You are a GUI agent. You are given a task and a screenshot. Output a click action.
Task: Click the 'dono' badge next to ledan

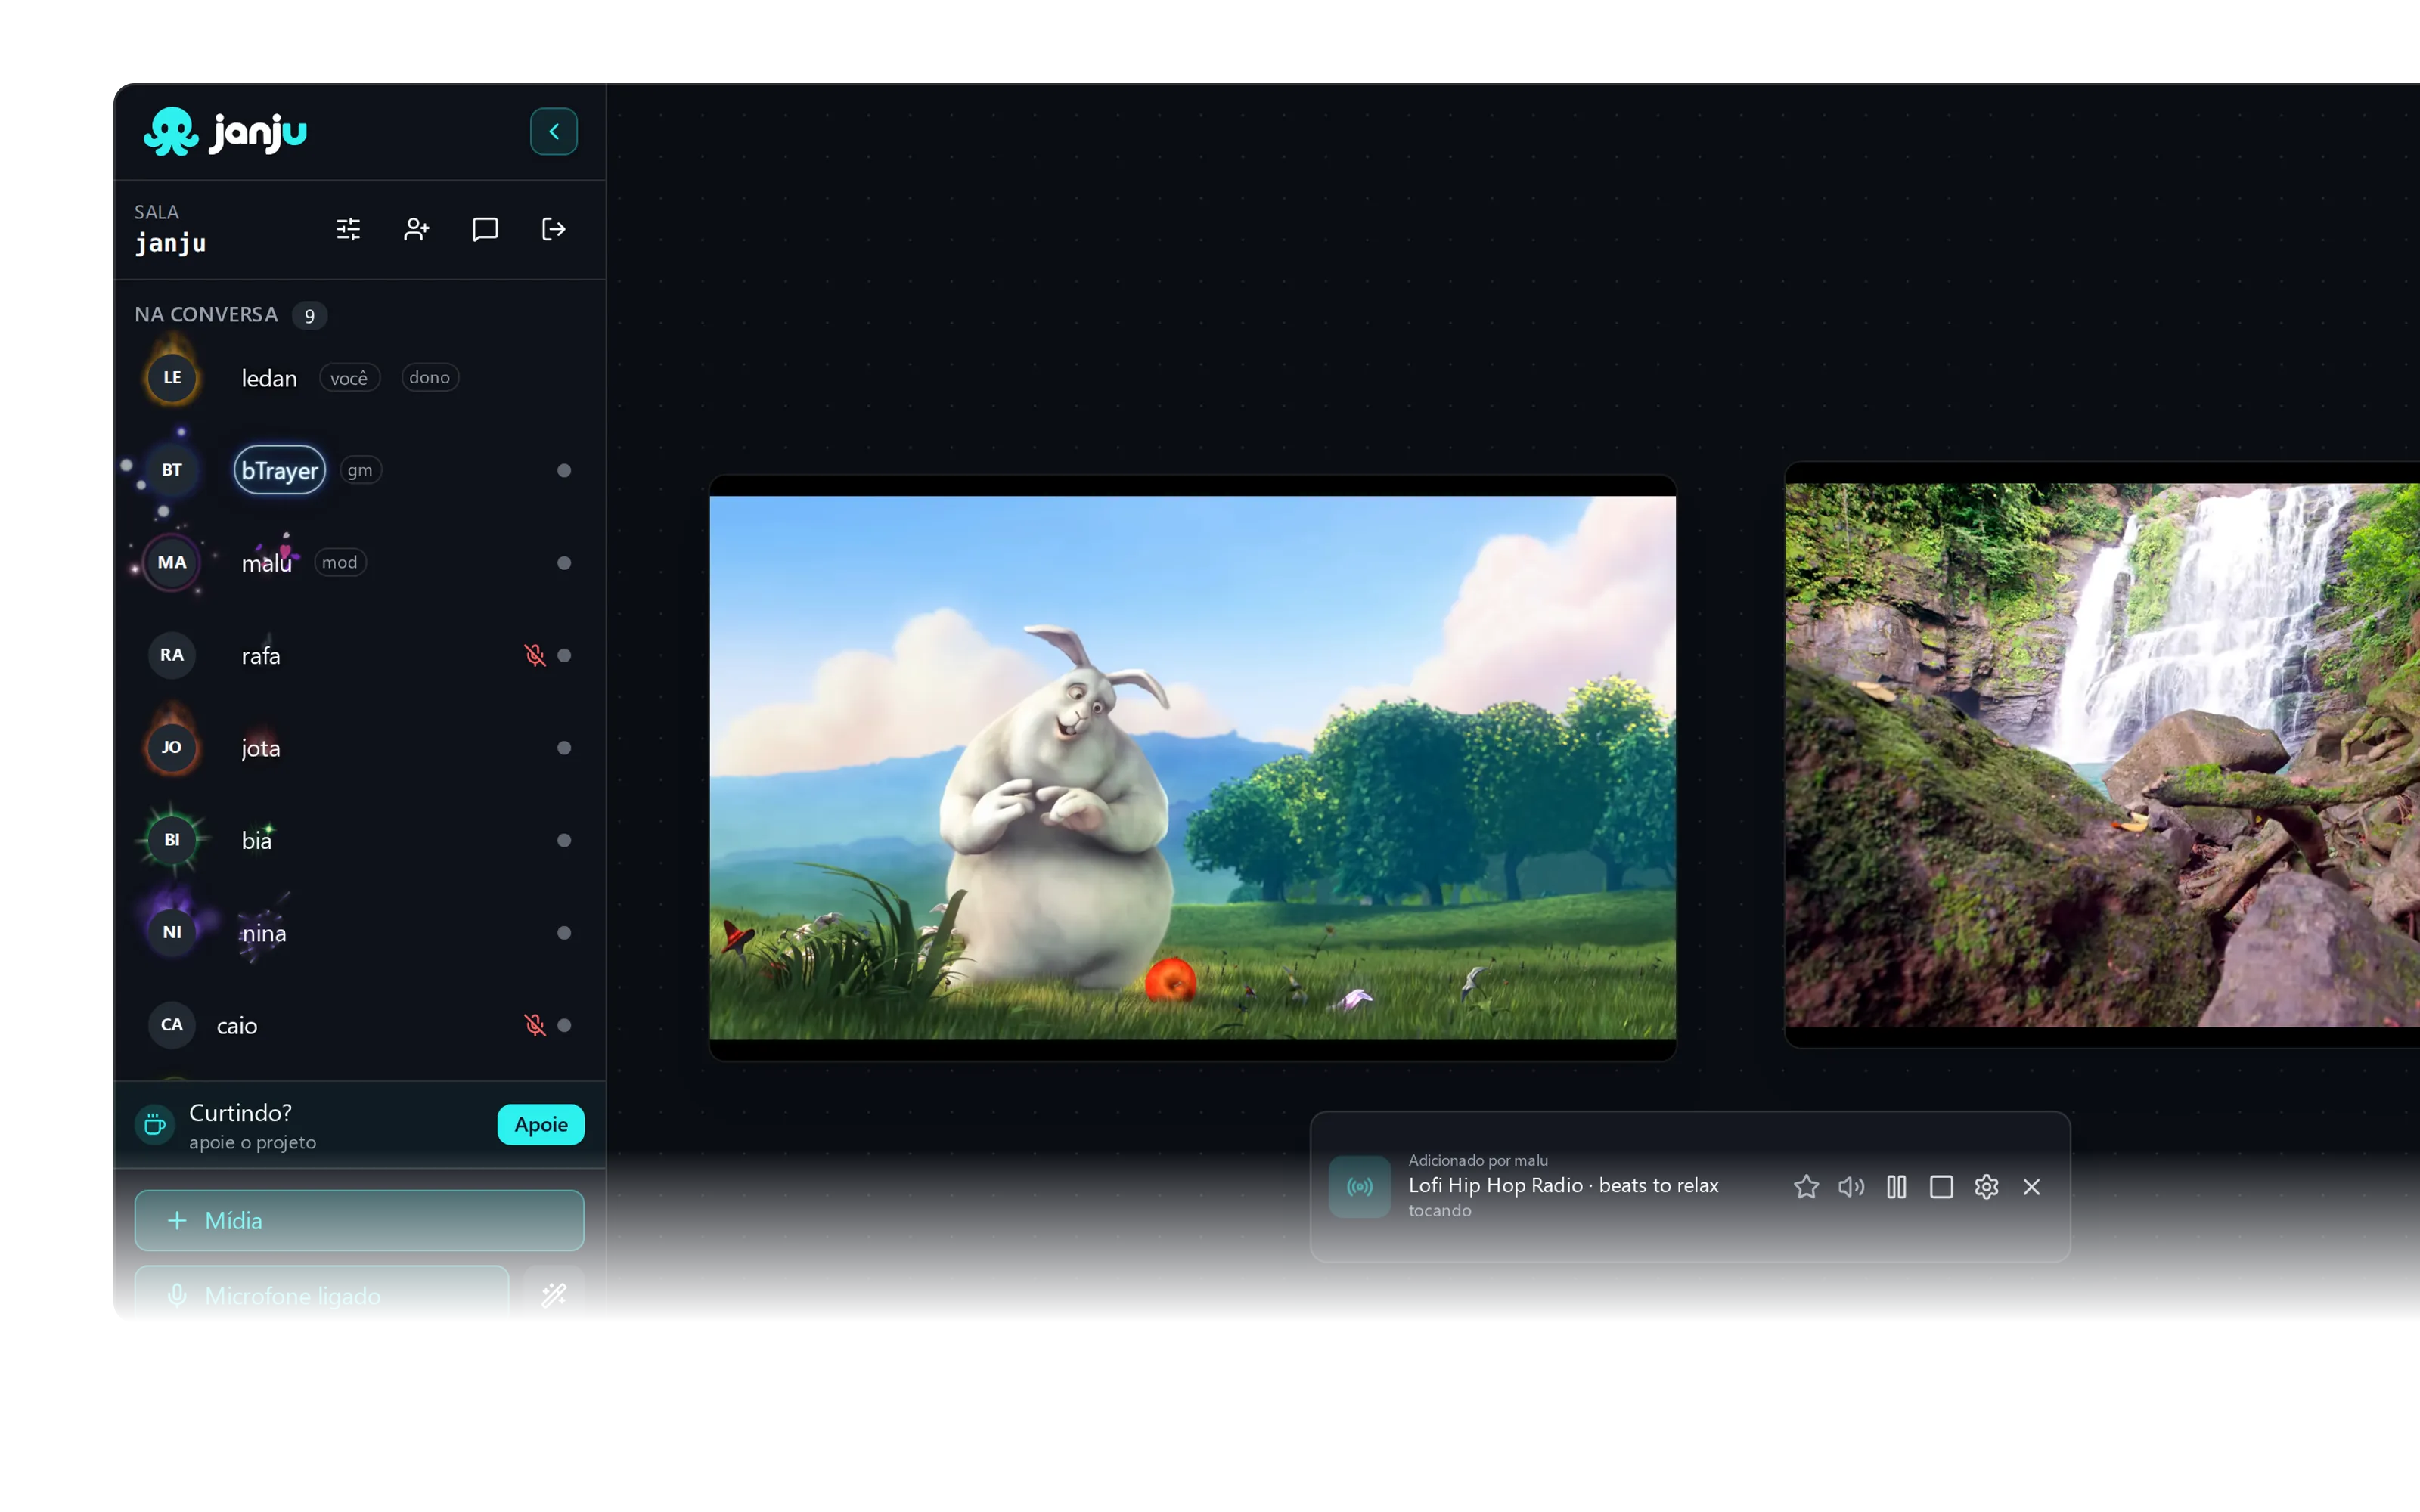click(x=429, y=377)
